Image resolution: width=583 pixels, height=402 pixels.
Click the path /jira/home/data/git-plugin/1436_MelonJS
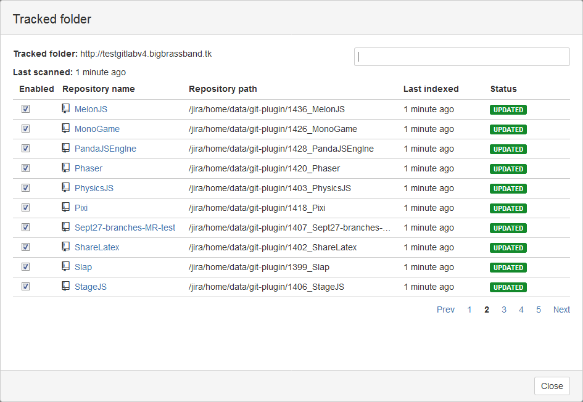(267, 109)
